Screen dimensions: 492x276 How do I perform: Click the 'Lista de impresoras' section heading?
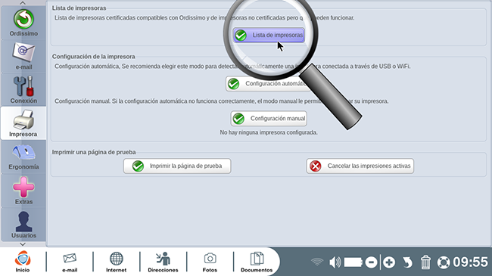tap(79, 8)
